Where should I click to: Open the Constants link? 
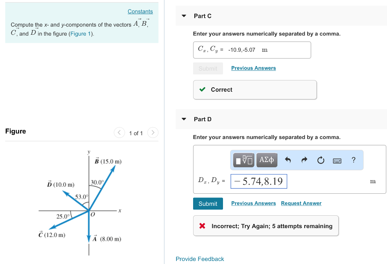tap(140, 11)
